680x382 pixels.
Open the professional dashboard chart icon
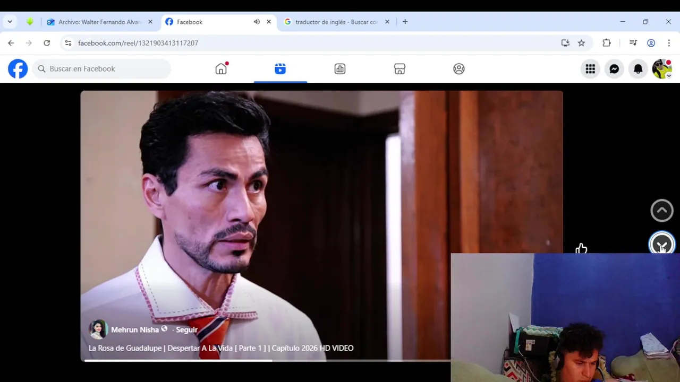340,69
